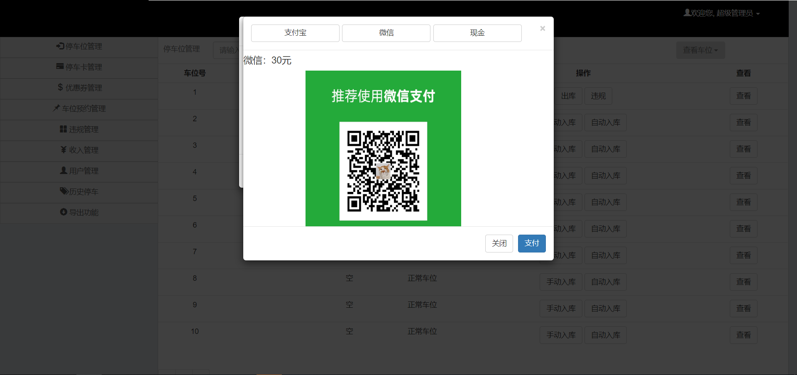Click the 停车卡管理 card icon
This screenshot has height=375, width=797.
(x=60, y=66)
